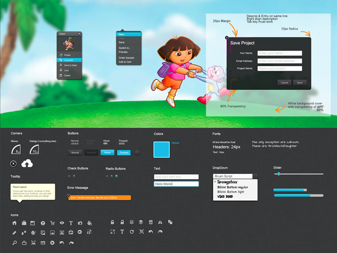Collapse the Object panel with its minus button
Image resolution: width=337 pixels, height=253 pixels.
pos(79,34)
